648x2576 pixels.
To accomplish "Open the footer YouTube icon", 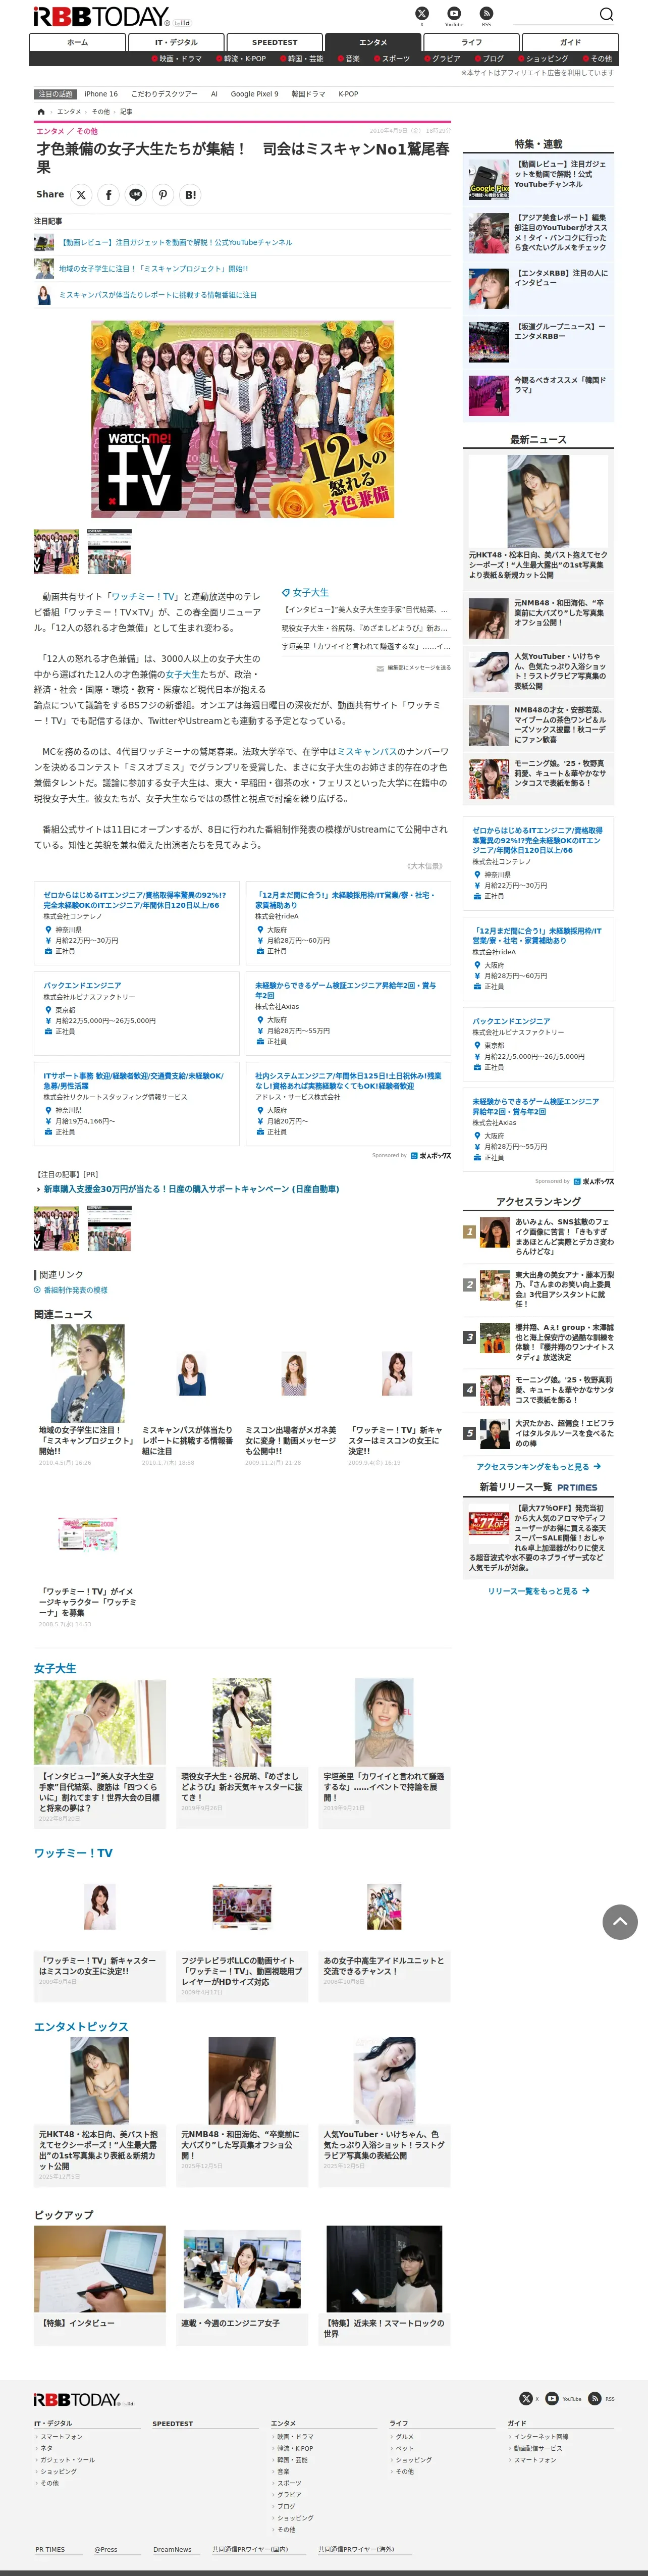I will (552, 2398).
